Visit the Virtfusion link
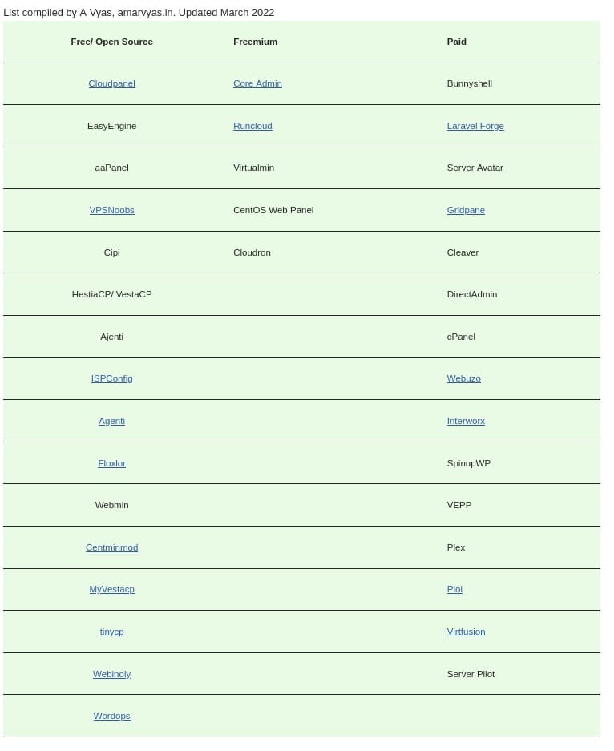 coord(466,632)
